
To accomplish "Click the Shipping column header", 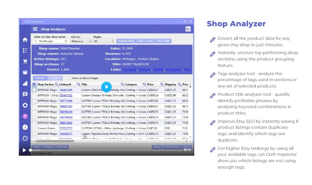I will point(170,84).
